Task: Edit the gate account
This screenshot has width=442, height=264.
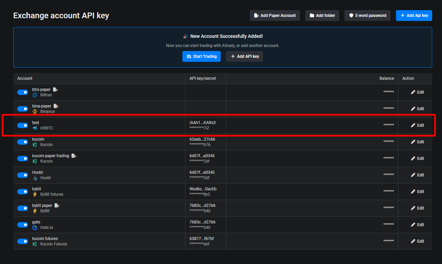Action: click(417, 225)
